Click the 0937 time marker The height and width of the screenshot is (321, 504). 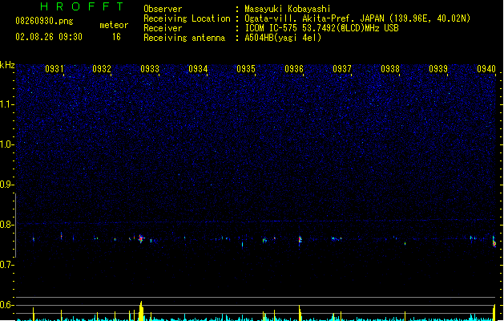342,69
